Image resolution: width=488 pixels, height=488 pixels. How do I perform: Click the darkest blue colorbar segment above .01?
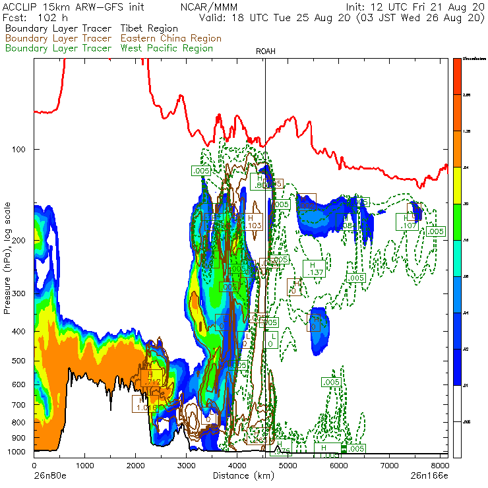(457, 367)
